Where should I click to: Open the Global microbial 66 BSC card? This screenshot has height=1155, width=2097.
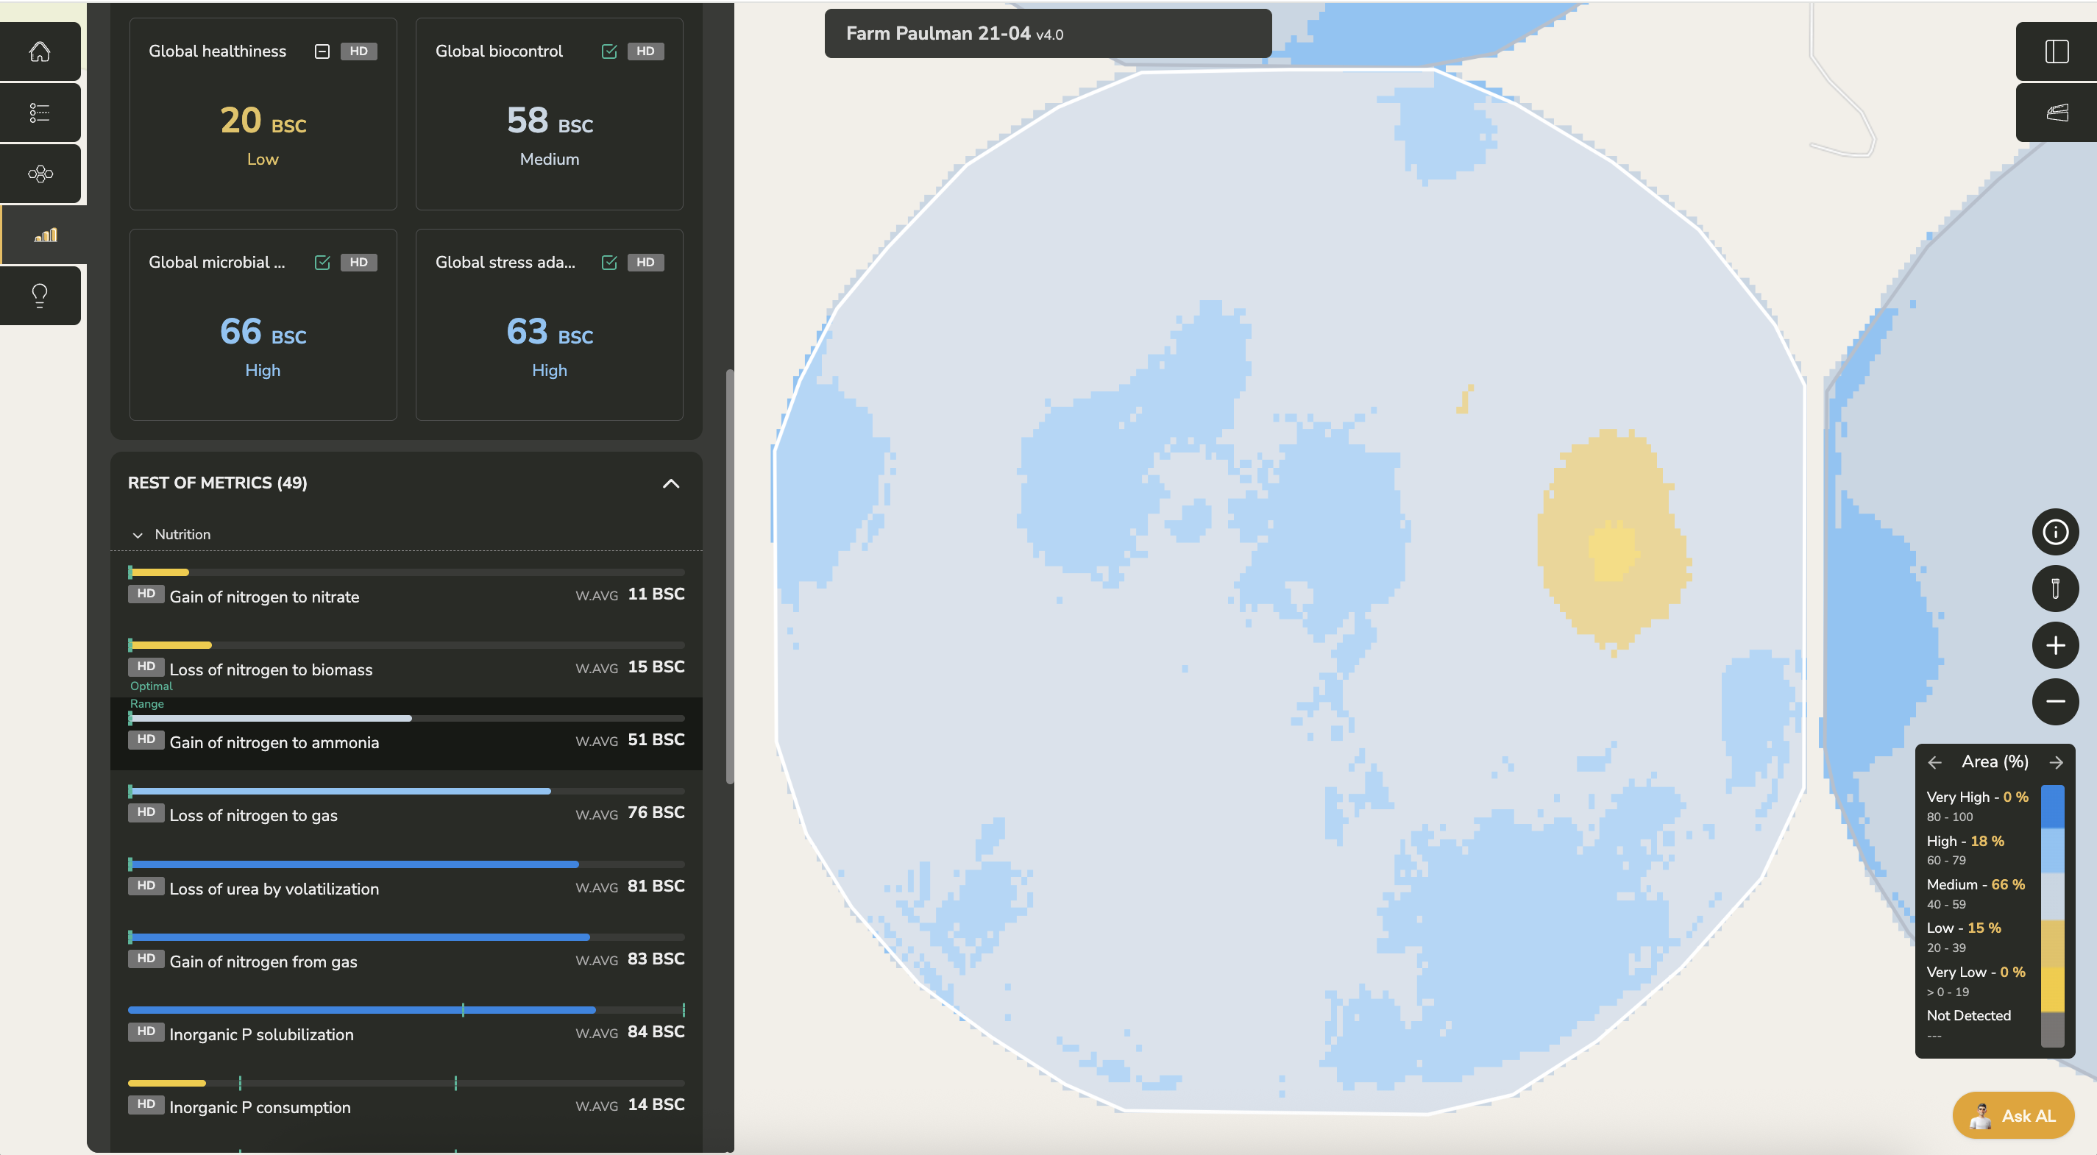263,324
